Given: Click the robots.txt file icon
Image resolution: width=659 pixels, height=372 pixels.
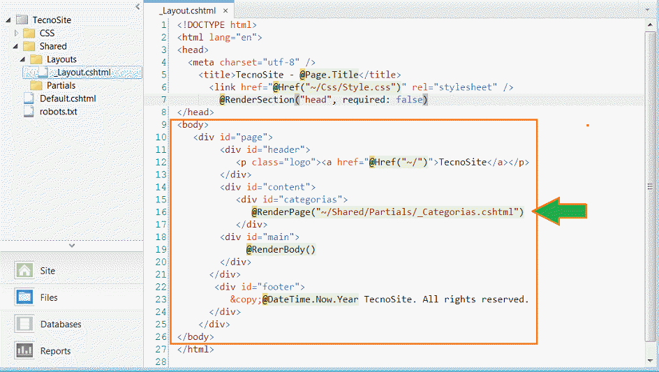Looking at the screenshot, I should click(29, 112).
